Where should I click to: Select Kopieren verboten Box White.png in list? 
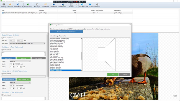(x=59, y=39)
